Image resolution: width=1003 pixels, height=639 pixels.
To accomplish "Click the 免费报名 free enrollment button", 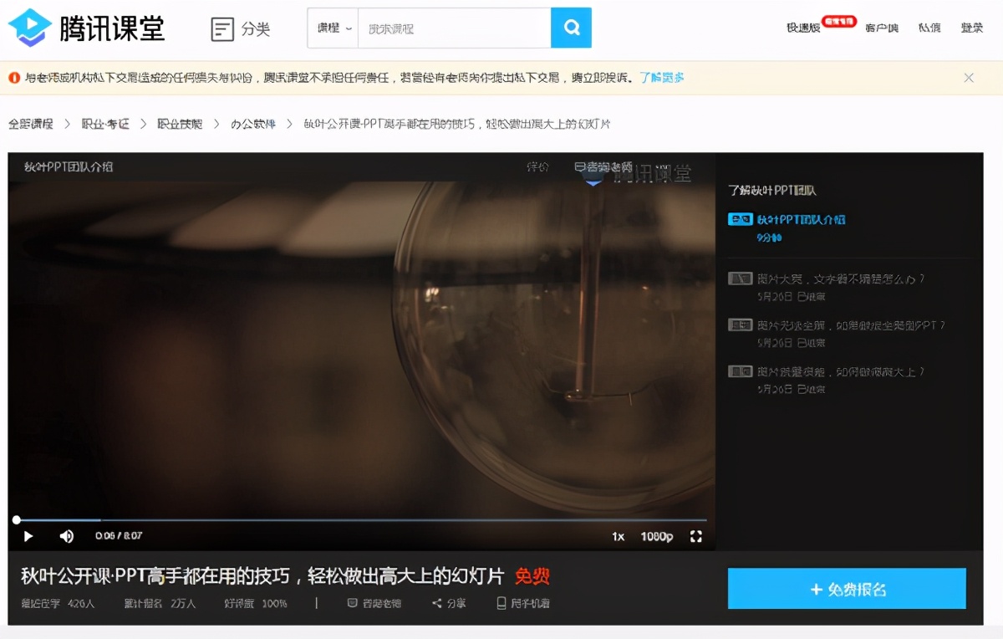I will coord(846,588).
